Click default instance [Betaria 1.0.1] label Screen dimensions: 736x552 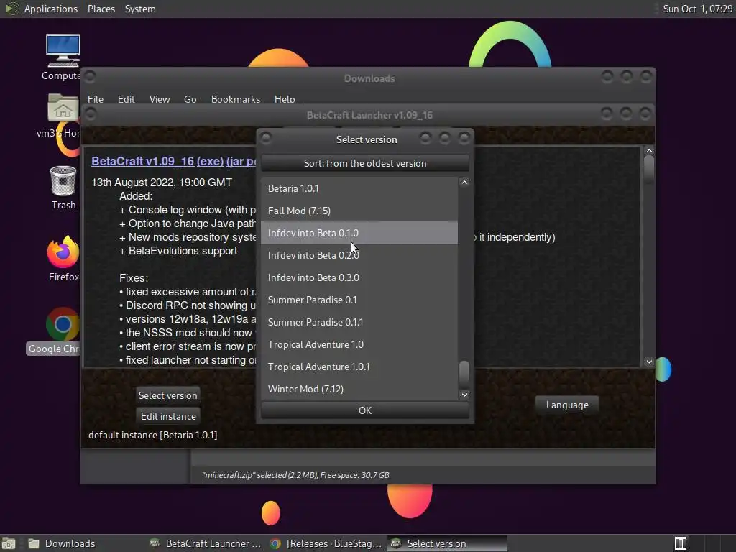[152, 435]
